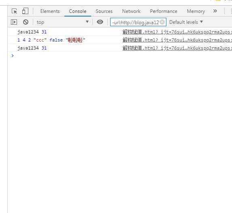Show the console sidebar panel icon
The width and height of the screenshot is (232, 213).
(14, 22)
